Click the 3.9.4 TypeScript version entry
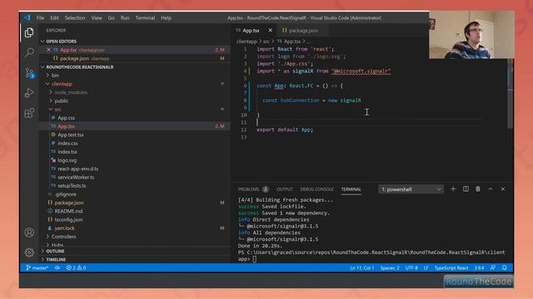The image size is (533, 299). tap(479, 267)
